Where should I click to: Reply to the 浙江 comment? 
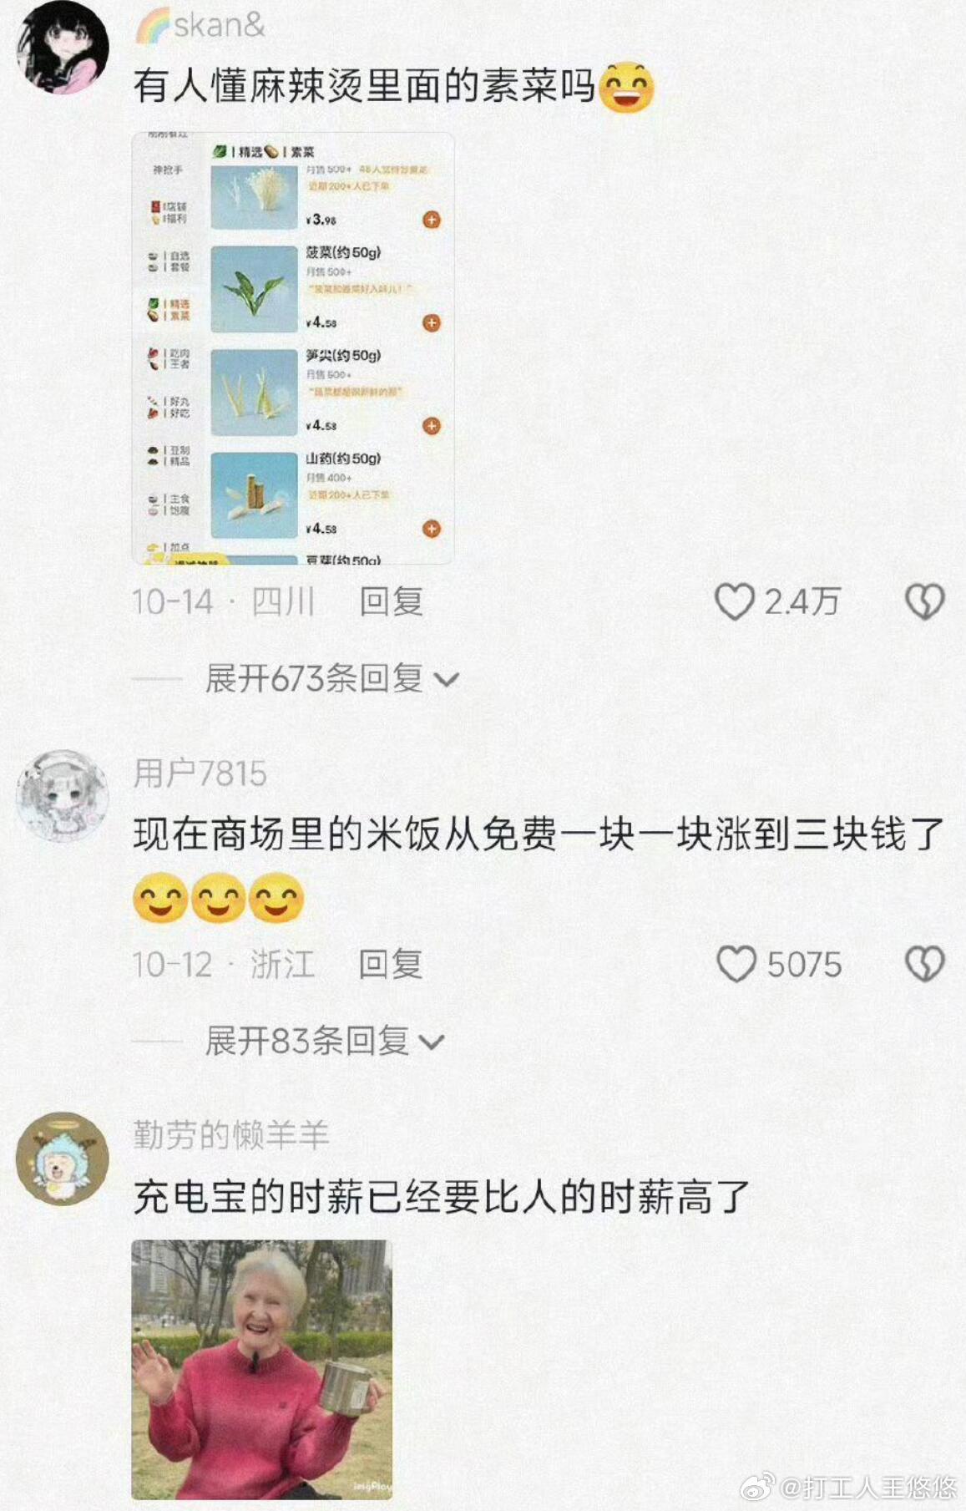pyautogui.click(x=391, y=965)
